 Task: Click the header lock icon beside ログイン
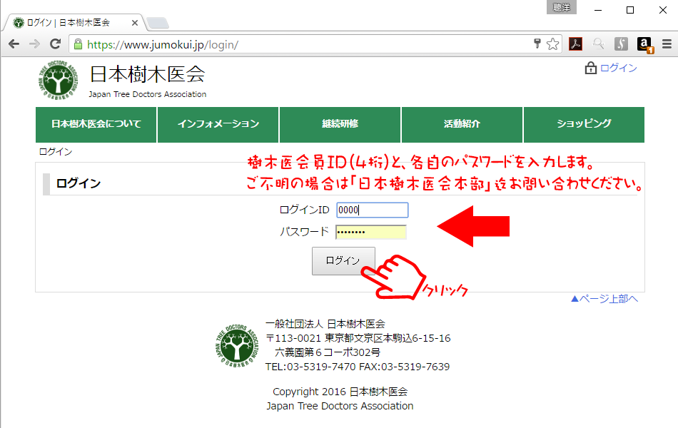point(591,68)
